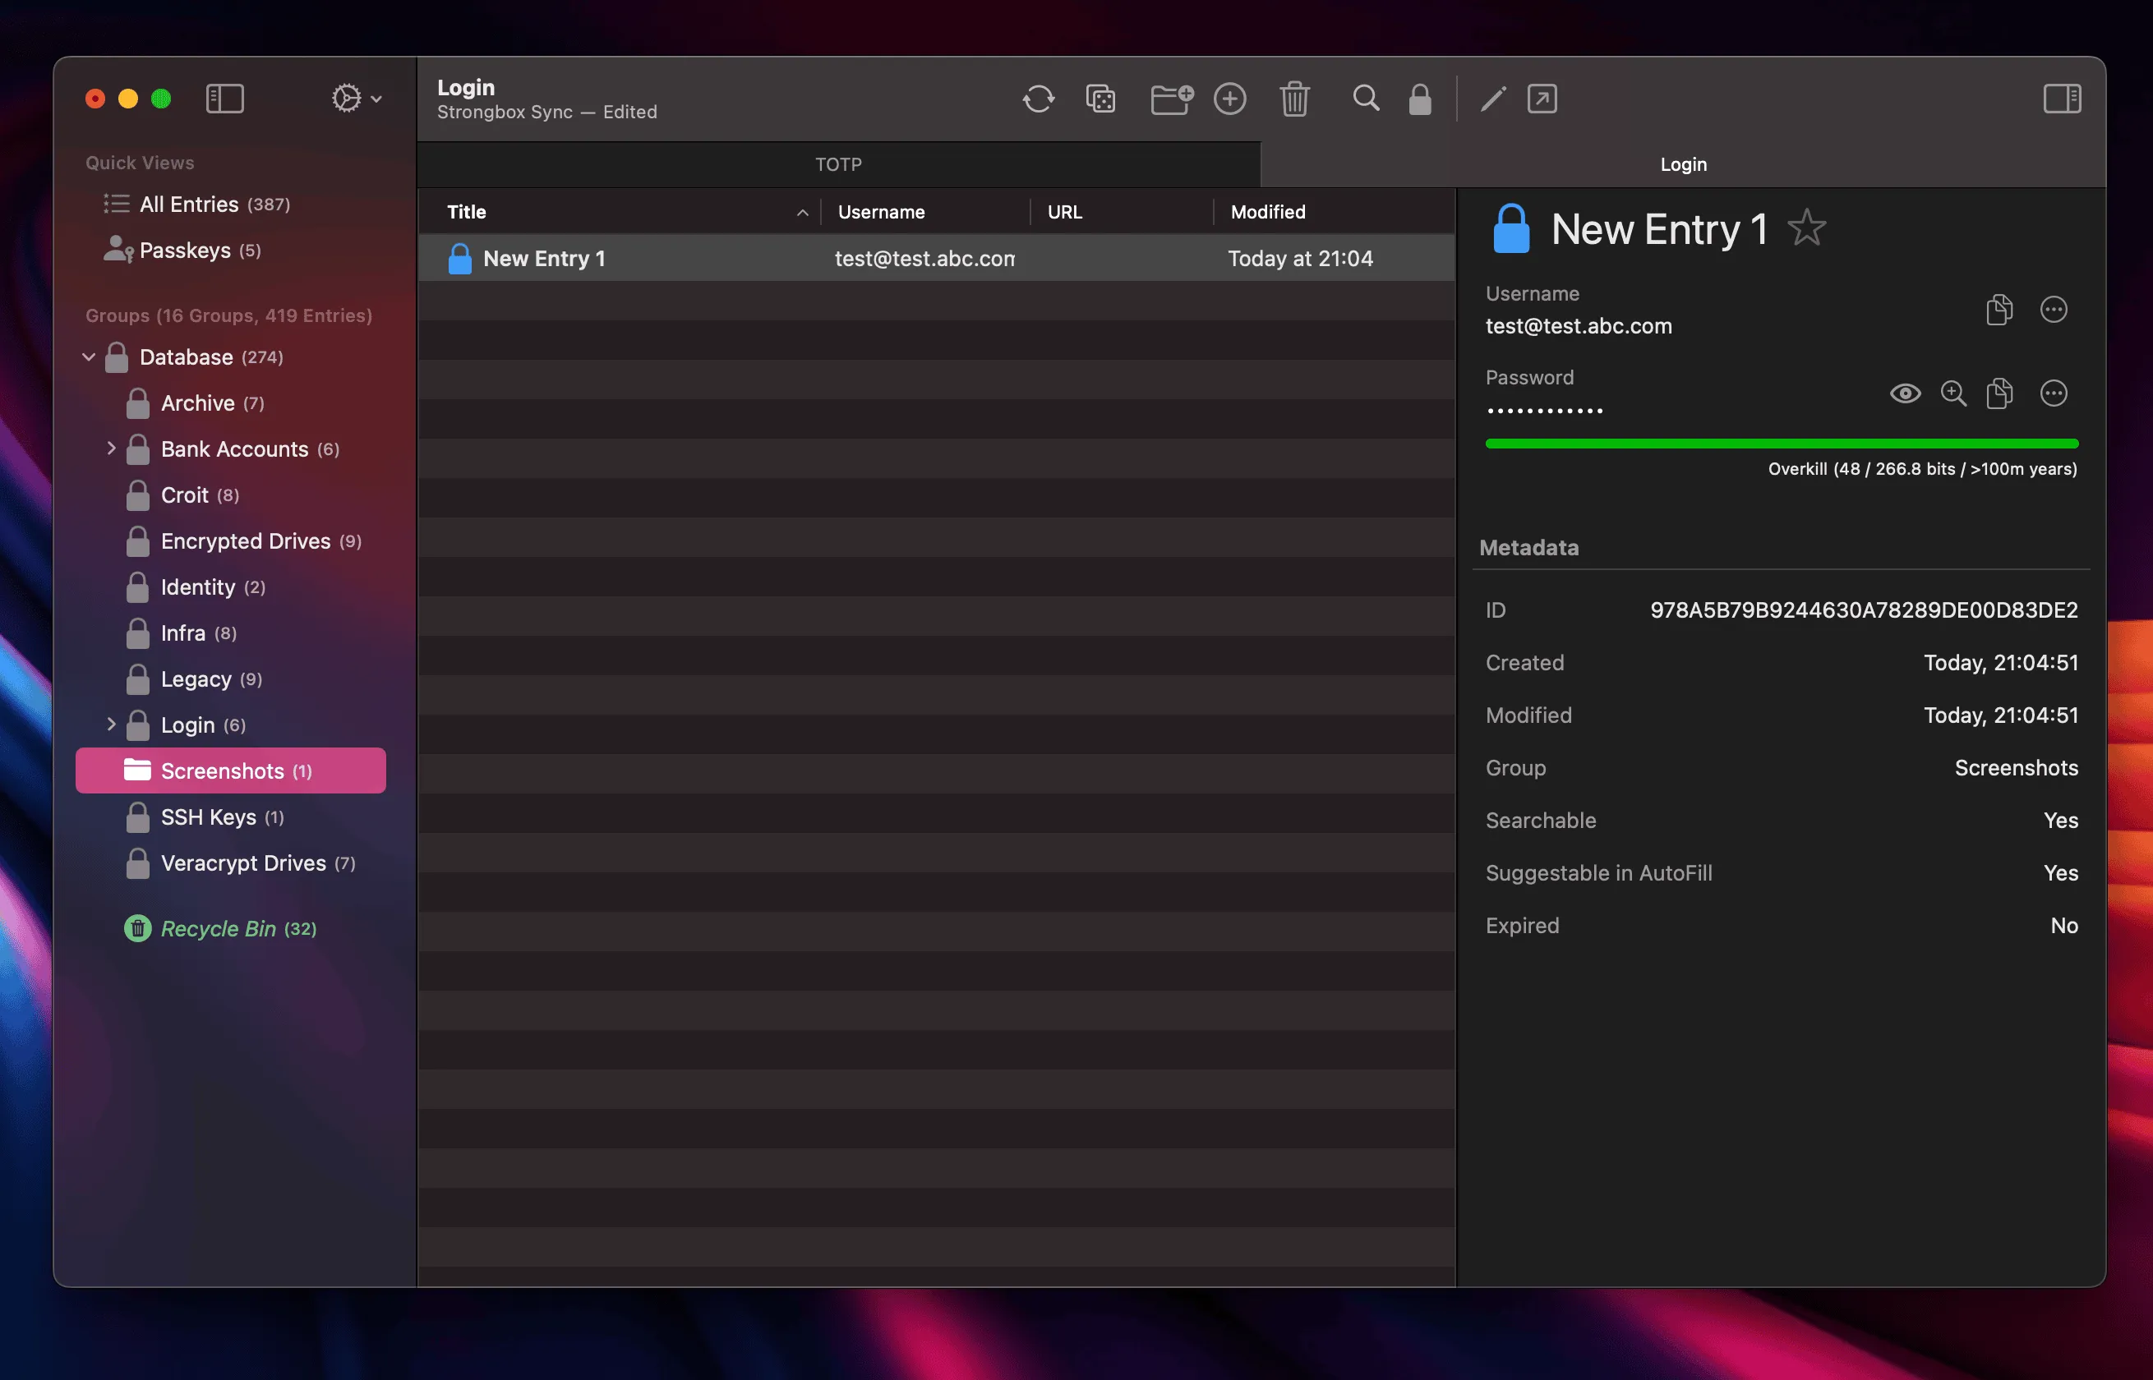2153x1380 pixels.
Task: Copy username with copy icon
Action: pyautogui.click(x=1999, y=309)
